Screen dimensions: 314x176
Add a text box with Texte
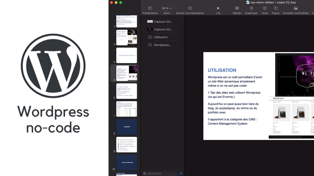coord(265,10)
